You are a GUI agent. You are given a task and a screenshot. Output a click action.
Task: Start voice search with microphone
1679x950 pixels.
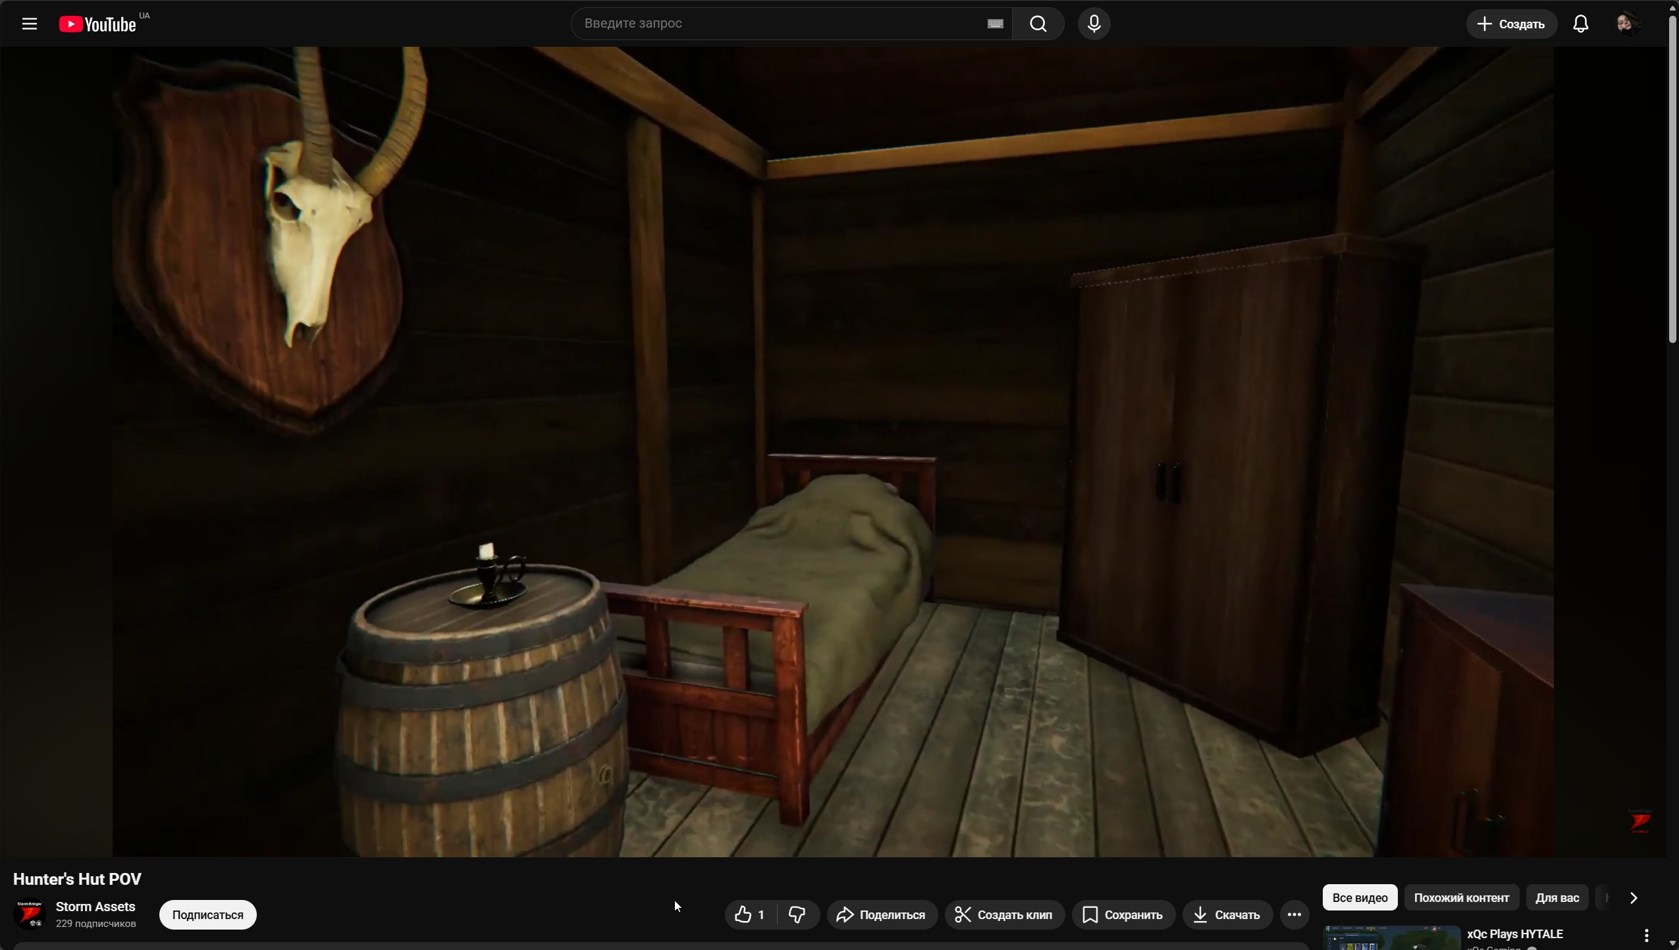coord(1094,24)
